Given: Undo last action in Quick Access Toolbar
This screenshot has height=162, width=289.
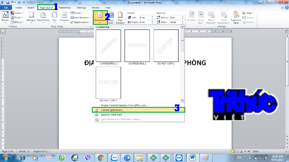Looking at the screenshot, I should (x=12, y=3).
